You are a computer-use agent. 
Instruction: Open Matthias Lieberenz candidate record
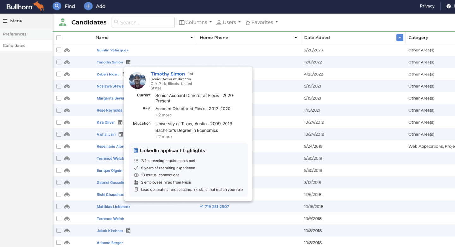(x=113, y=207)
